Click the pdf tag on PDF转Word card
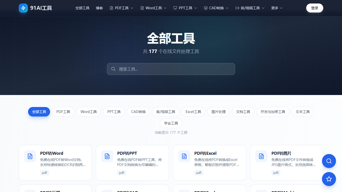Viewport: 342px width, 192px height. (x=45, y=173)
